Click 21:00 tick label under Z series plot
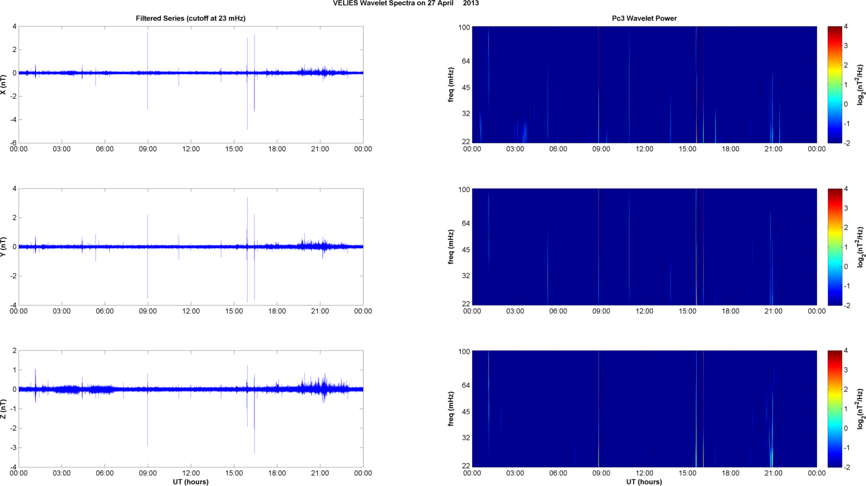 [x=320, y=473]
